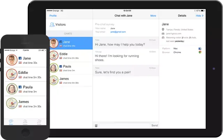This screenshot has height=140, width=223.
Task: Click the name 'Jane' in Details panel
Action: tap(165, 24)
